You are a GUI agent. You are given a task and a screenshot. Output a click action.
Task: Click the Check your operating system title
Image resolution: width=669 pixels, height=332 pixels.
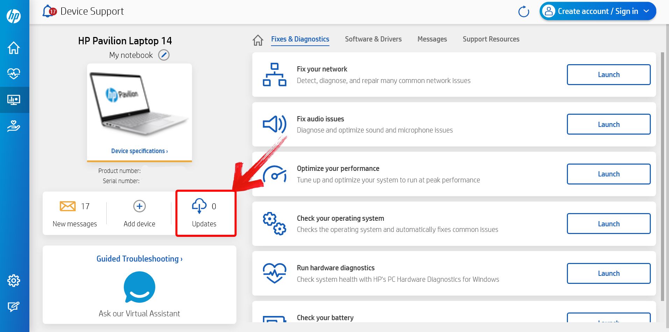pyautogui.click(x=340, y=218)
